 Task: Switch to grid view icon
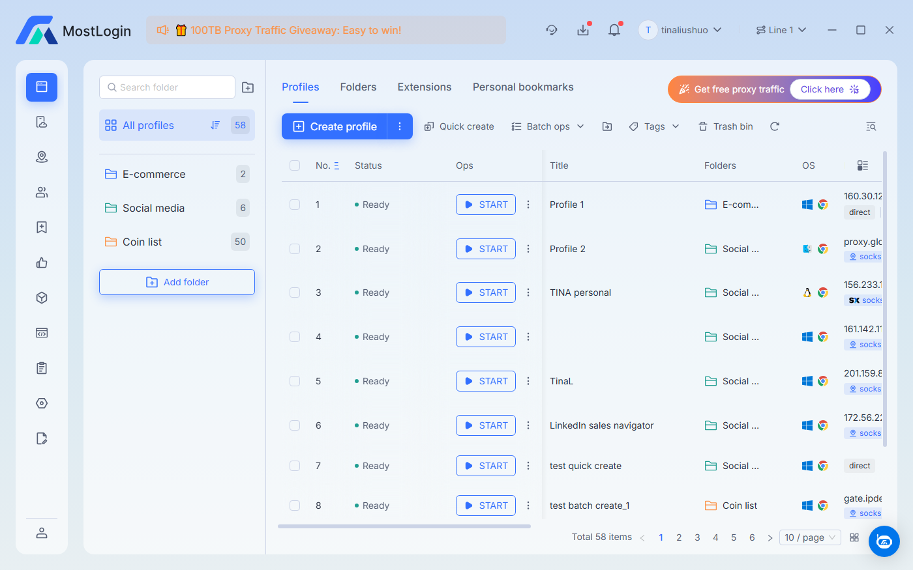pyautogui.click(x=854, y=537)
